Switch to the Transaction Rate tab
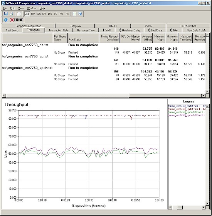This screenshot has width=212, height=216. point(59,30)
